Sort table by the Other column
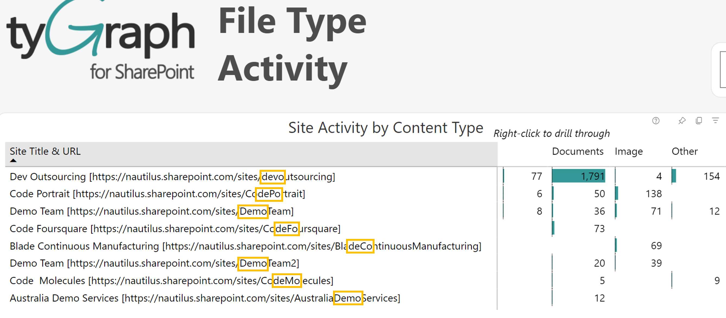This screenshot has height=318, width=726. click(684, 151)
